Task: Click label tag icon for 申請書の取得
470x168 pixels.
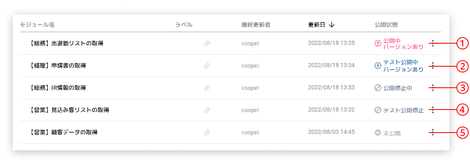Action: click(x=207, y=65)
